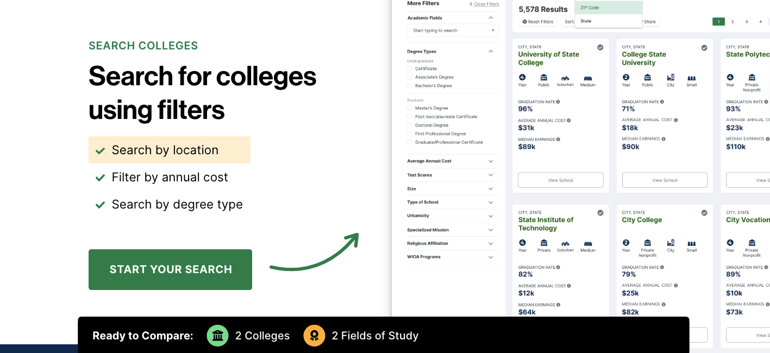Collapse the Degree Types section
The image size is (770, 353).
coord(491,51)
